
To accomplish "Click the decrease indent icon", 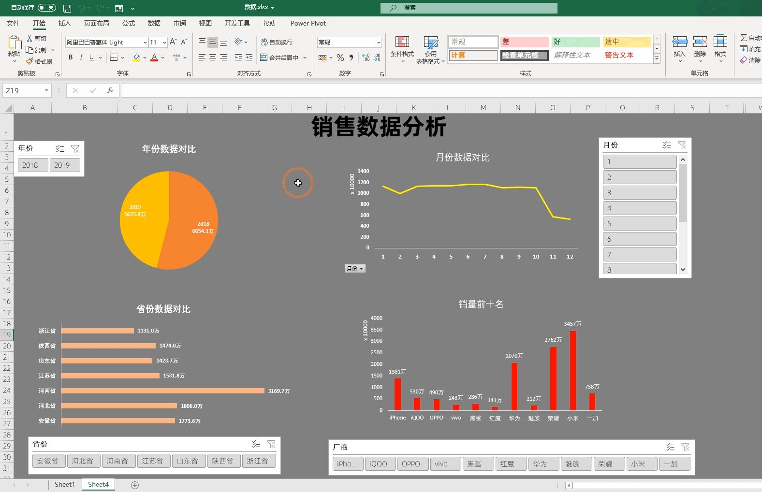I will click(x=238, y=58).
